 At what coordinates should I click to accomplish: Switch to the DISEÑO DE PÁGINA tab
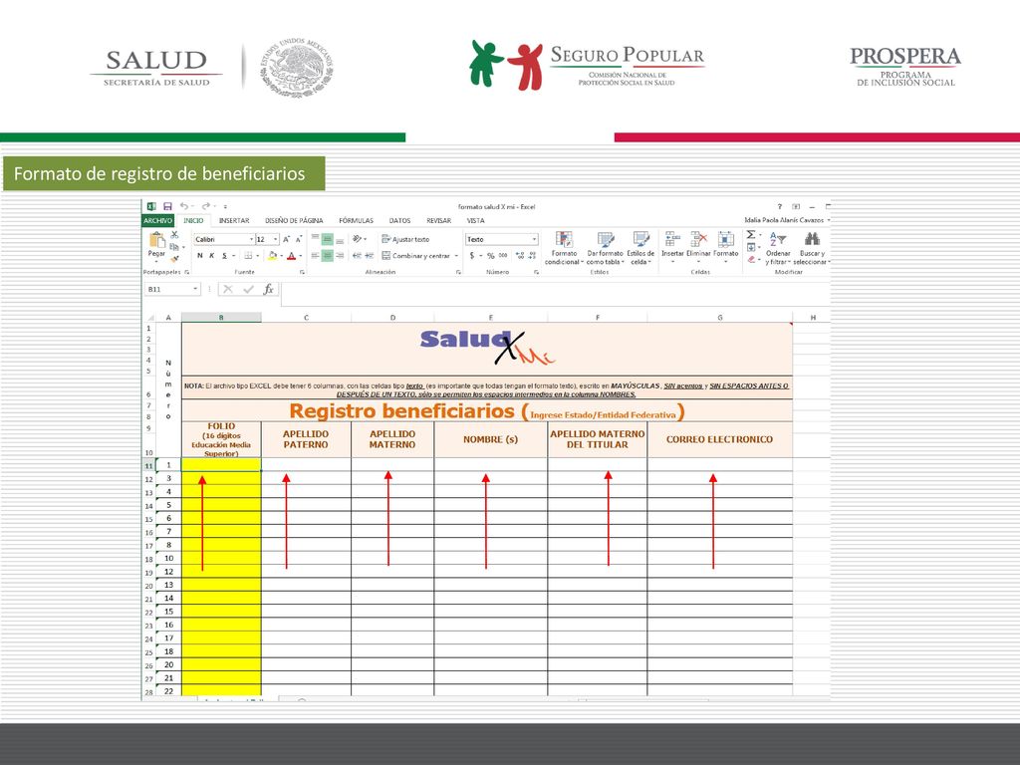coord(294,220)
